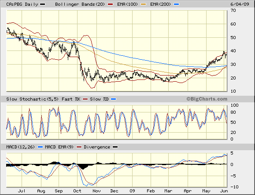
Task: Click the black Divergence legend swatch
Action: pyautogui.click(x=115, y=147)
